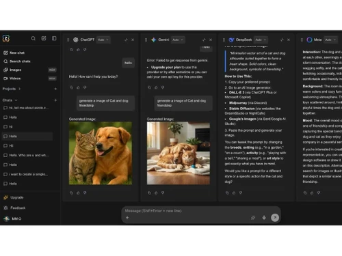
Task: Activate the microphone voice input
Action: click(x=264, y=218)
